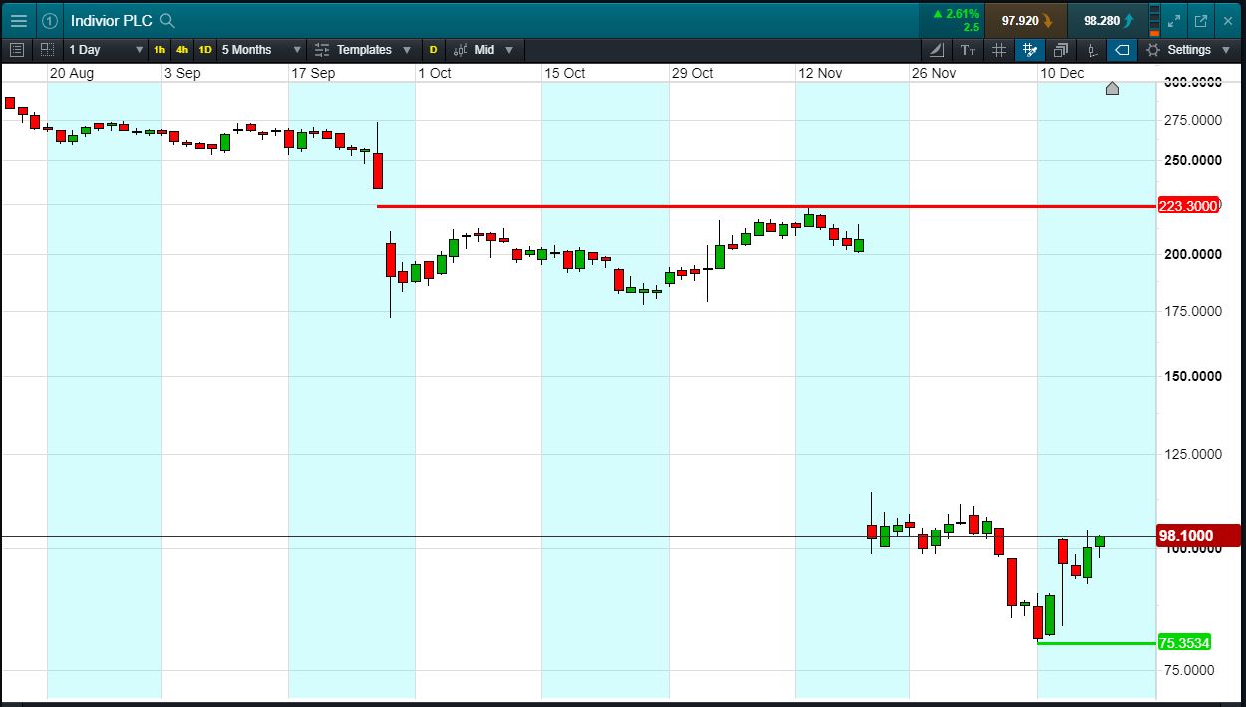Click the buy price 98.280 button
Image resolution: width=1246 pixels, height=707 pixels.
1106,20
